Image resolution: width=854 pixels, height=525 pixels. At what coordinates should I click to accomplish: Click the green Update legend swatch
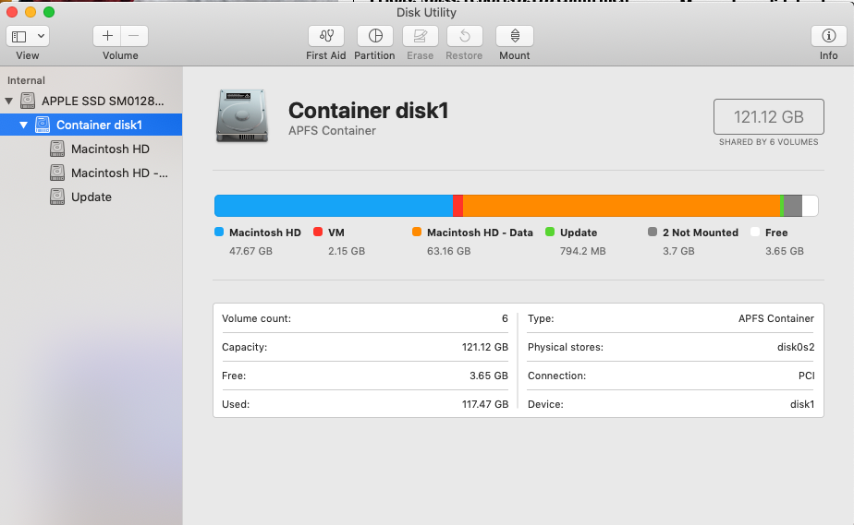coord(550,233)
